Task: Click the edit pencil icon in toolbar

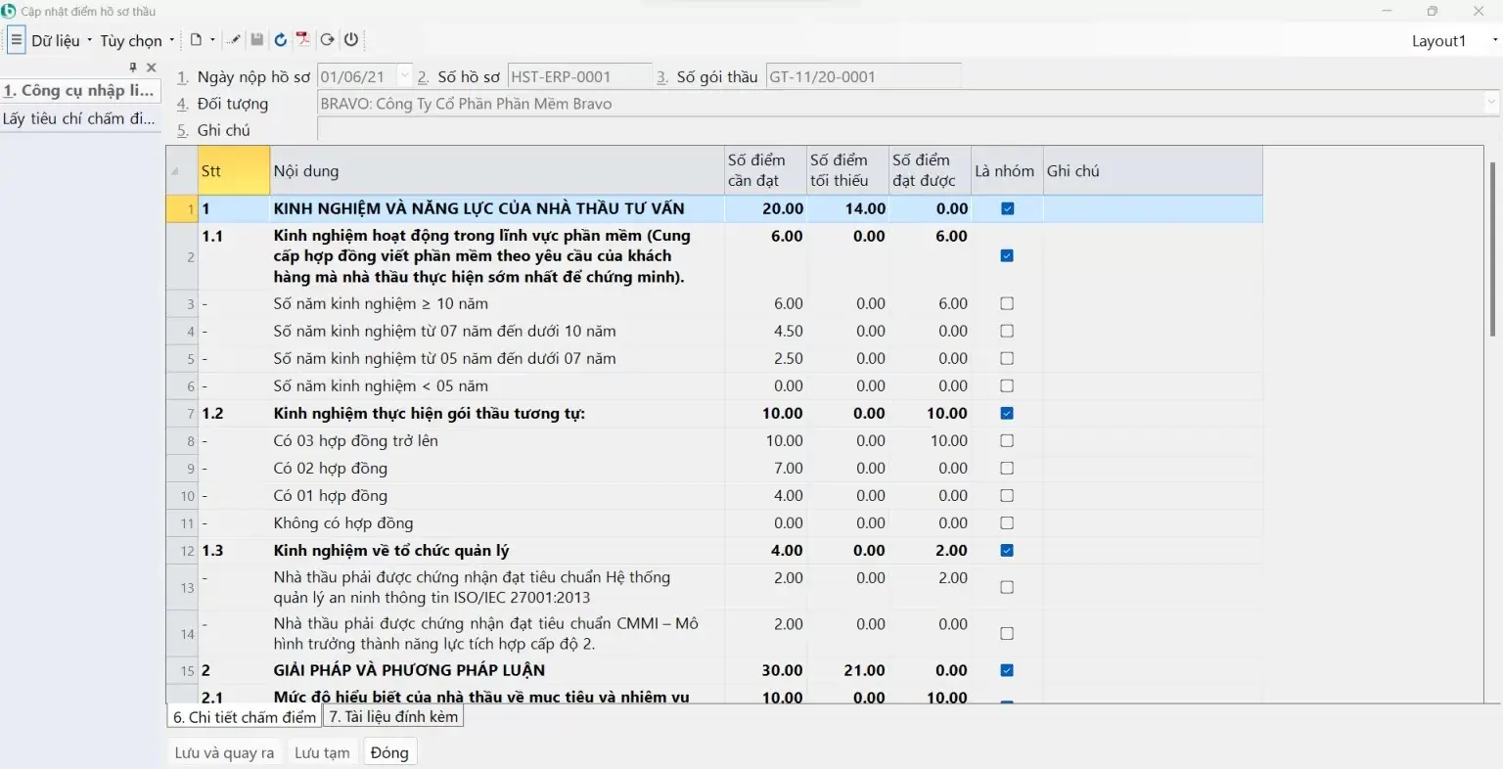Action: (233, 40)
